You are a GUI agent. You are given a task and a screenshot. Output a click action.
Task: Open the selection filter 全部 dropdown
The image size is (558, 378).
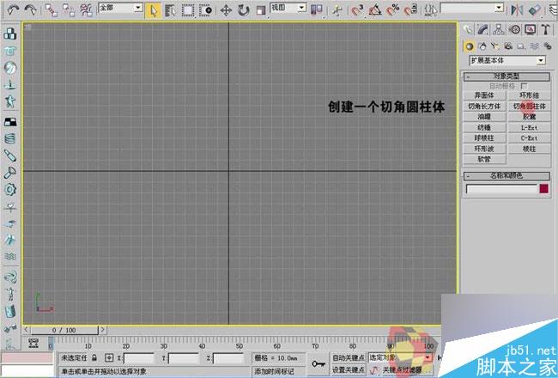tap(138, 8)
